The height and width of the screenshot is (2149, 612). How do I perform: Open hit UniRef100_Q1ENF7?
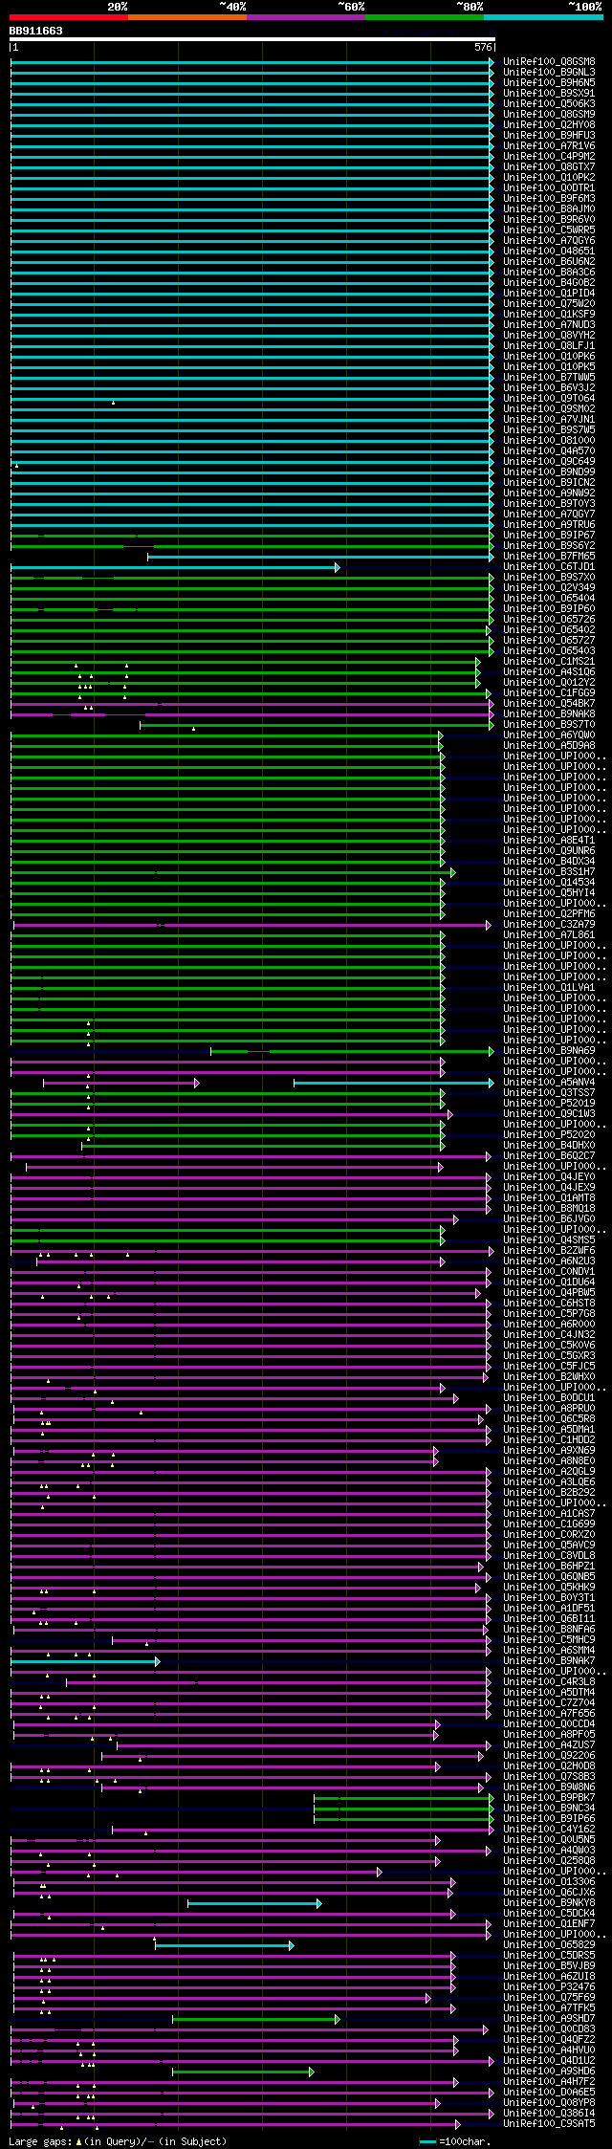(x=549, y=1923)
